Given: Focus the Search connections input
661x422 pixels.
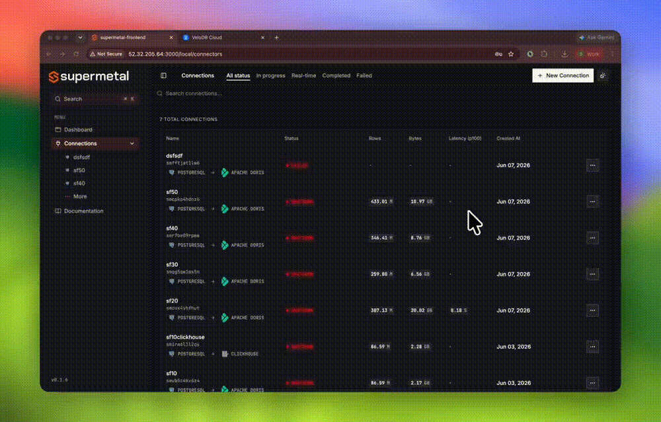Looking at the screenshot, I should click(x=194, y=94).
